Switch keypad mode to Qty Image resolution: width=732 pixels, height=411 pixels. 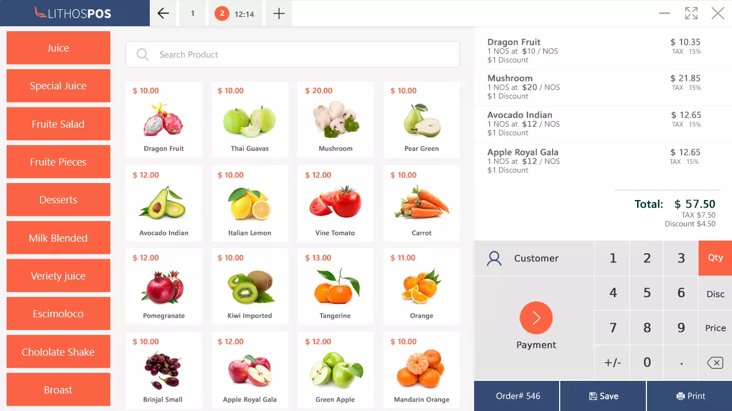[715, 258]
